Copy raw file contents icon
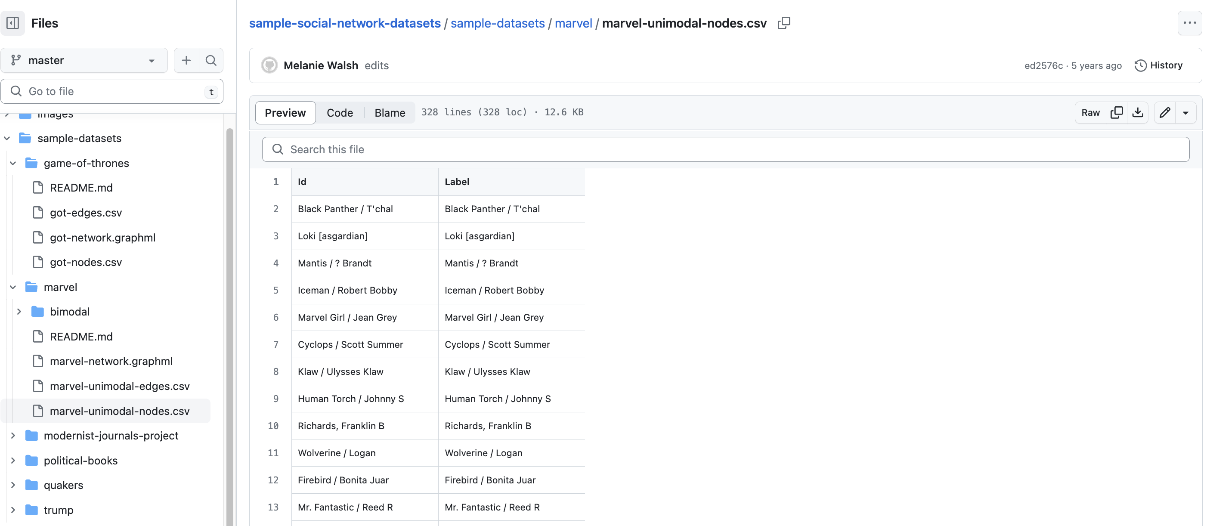The width and height of the screenshot is (1207, 526). point(1116,112)
